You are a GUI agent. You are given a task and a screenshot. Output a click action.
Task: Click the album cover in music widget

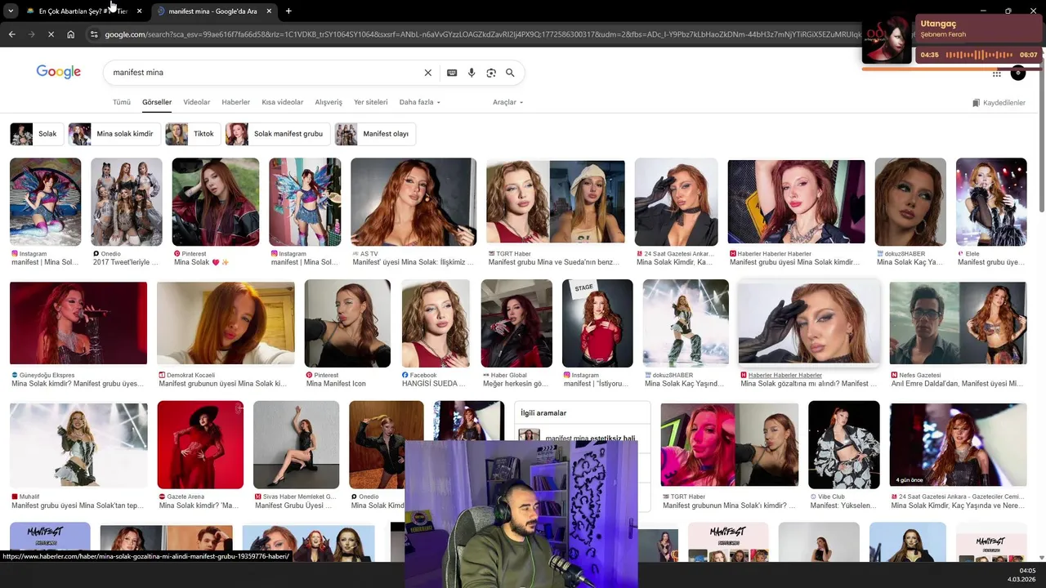(x=887, y=39)
